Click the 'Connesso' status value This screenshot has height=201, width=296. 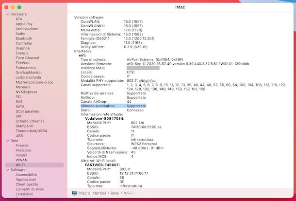(x=135, y=110)
